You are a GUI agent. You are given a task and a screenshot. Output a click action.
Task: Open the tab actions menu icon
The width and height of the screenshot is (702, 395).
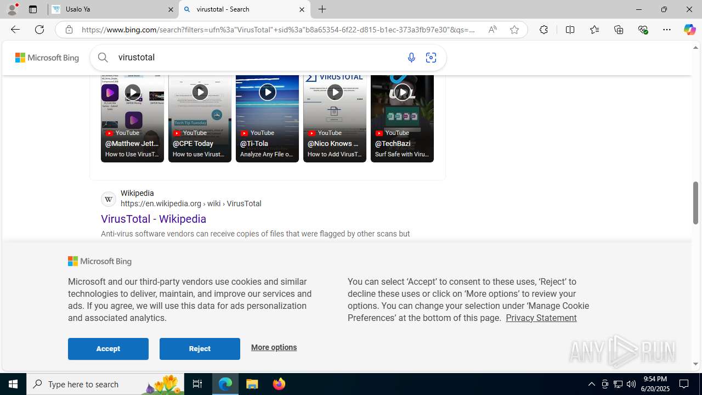(x=33, y=9)
